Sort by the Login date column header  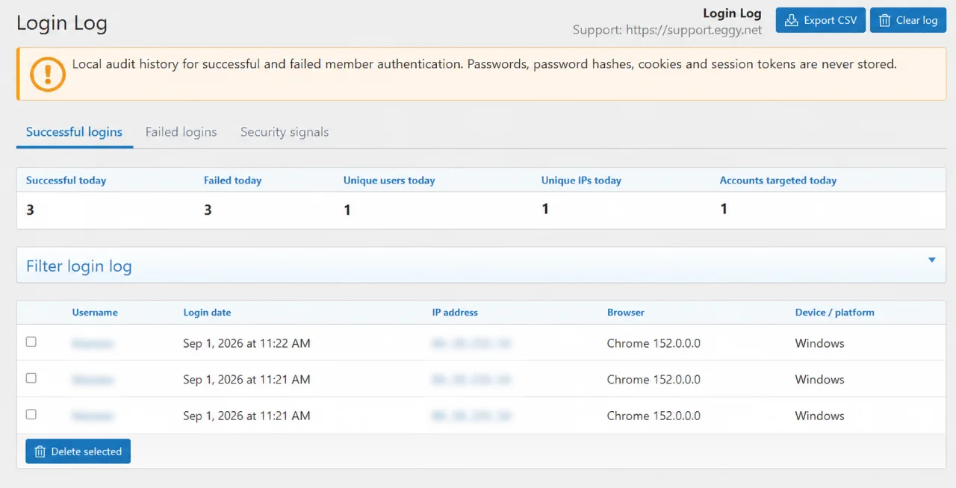coord(207,313)
